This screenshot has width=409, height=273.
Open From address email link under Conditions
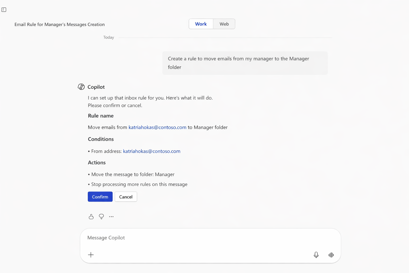152,151
